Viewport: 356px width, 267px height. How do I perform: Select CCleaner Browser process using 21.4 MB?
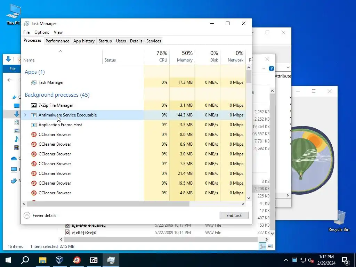click(x=133, y=173)
